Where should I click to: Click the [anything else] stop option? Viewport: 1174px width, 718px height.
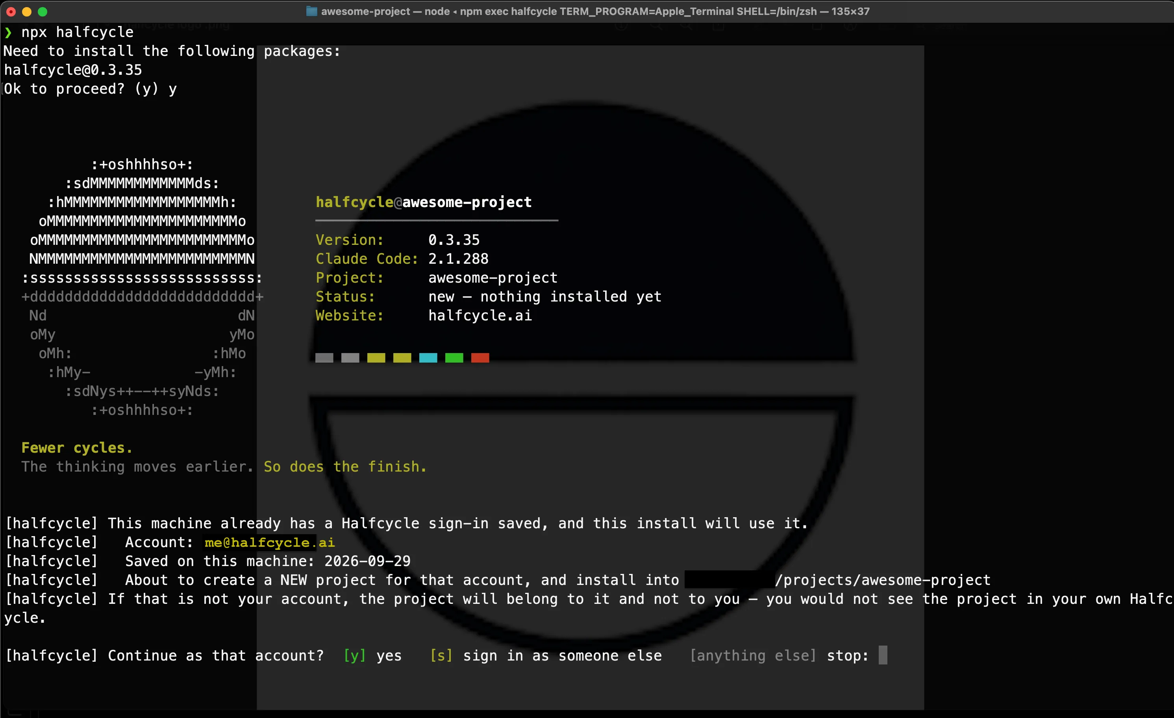coord(779,655)
